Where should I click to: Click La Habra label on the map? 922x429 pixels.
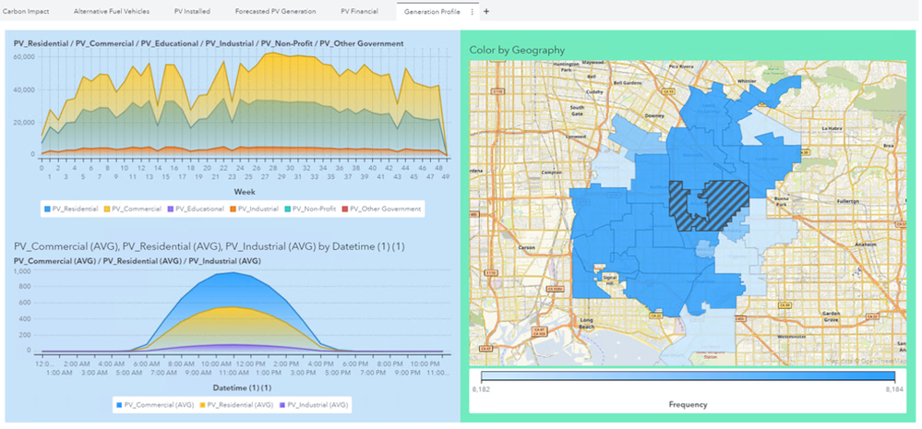click(x=832, y=127)
